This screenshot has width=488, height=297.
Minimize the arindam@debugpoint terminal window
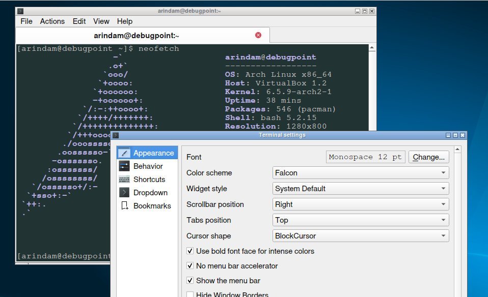(358, 11)
